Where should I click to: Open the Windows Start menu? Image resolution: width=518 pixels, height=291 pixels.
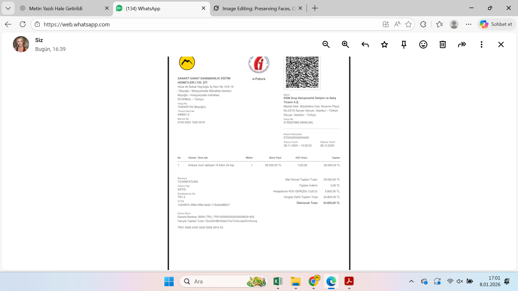pos(169,282)
